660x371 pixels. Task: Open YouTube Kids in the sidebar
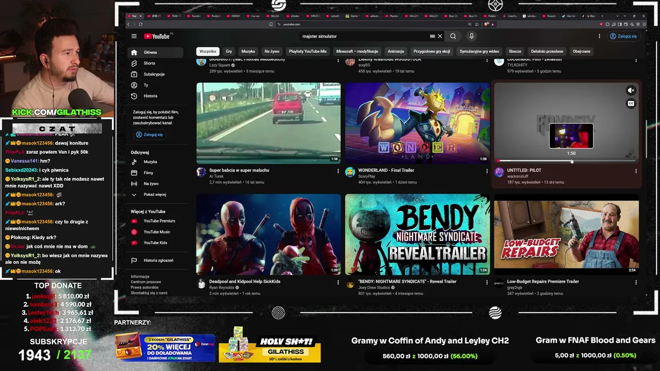coord(155,243)
